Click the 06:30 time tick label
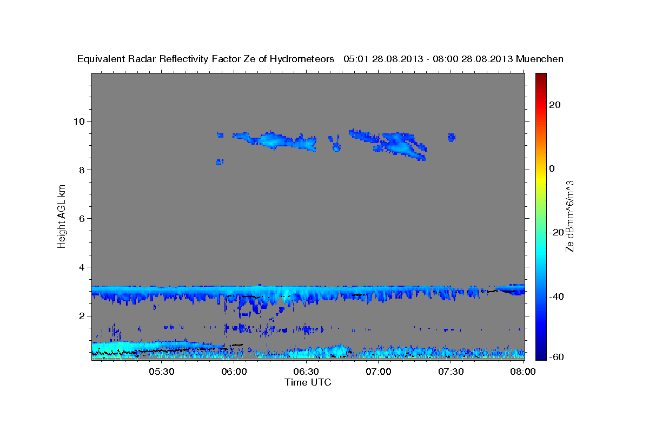Image resolution: width=649 pixels, height=432 pixels. pos(306,372)
